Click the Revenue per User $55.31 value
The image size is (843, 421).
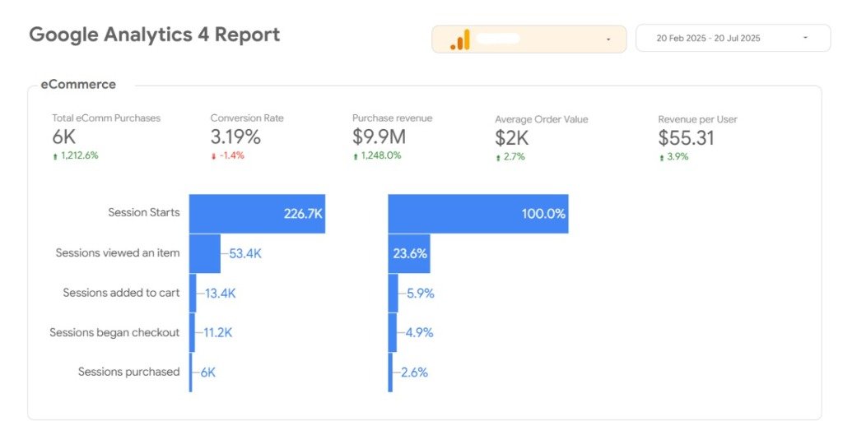click(686, 139)
